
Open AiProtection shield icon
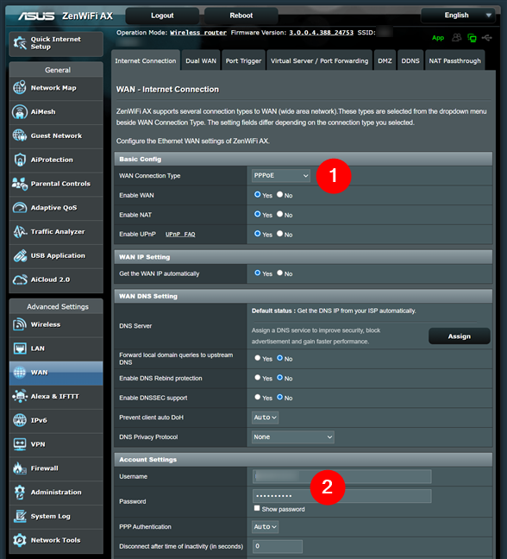pyautogui.click(x=20, y=160)
